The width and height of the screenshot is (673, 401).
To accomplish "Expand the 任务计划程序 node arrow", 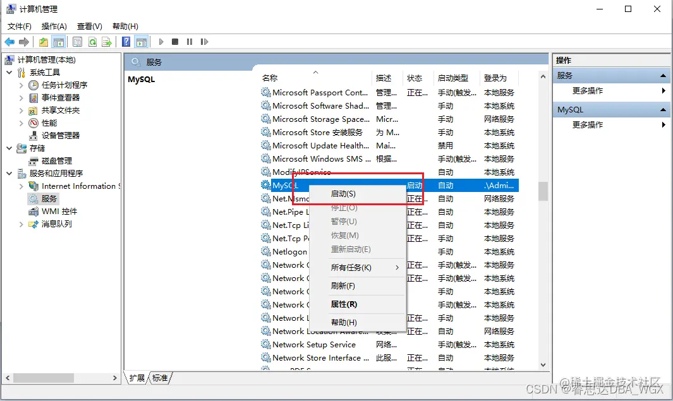I will point(21,85).
